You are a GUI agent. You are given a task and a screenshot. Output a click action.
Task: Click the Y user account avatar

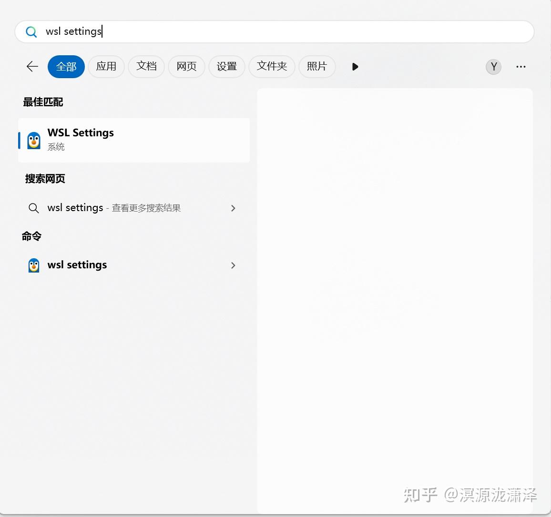click(493, 67)
